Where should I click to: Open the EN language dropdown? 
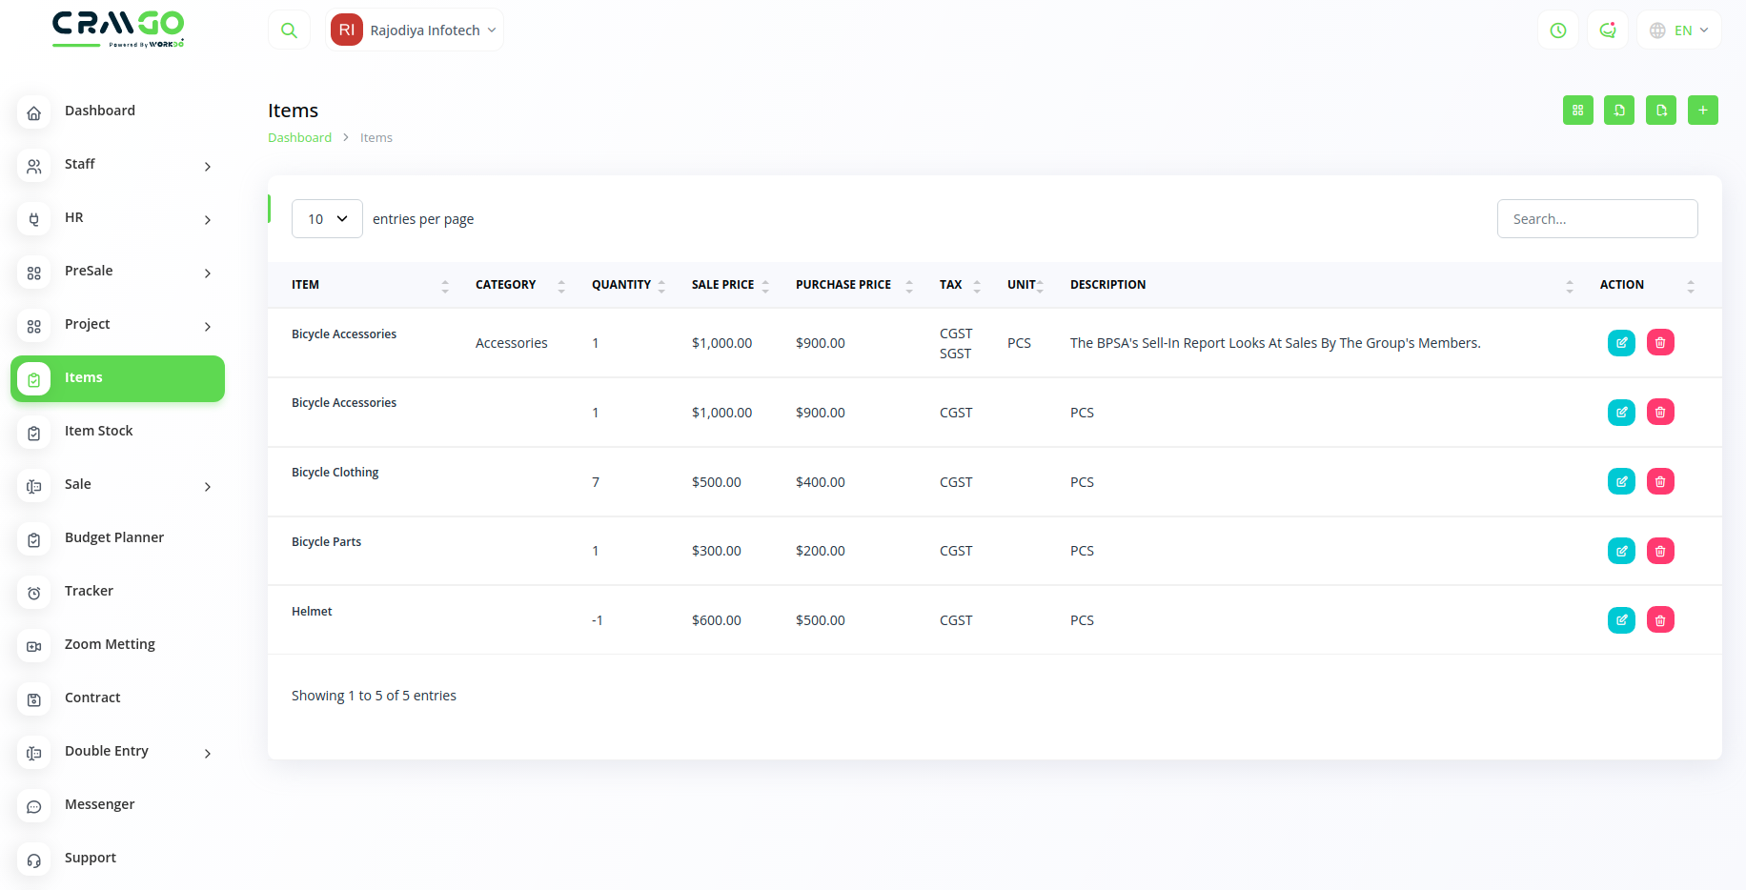pyautogui.click(x=1679, y=30)
